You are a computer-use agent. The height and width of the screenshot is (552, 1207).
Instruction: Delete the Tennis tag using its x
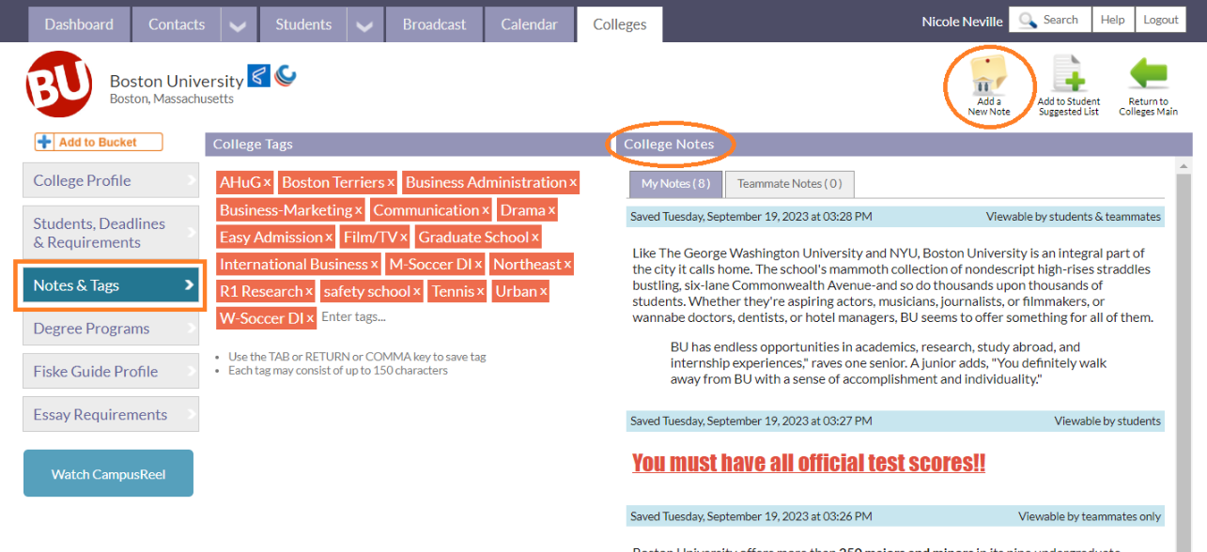(x=480, y=292)
